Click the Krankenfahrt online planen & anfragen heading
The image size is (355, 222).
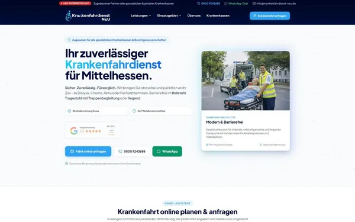pos(177,211)
